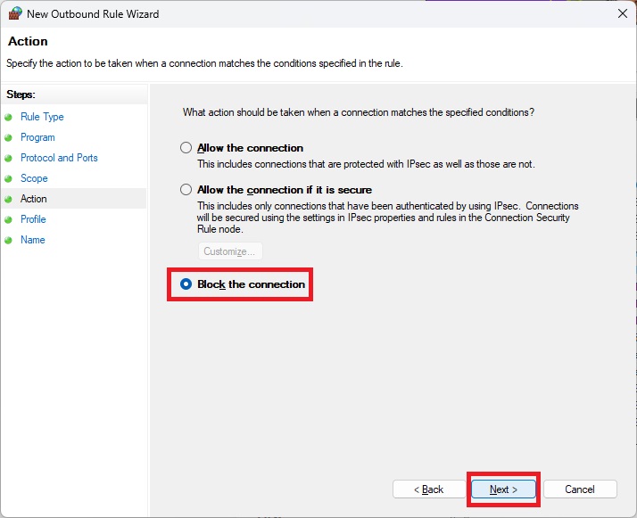Cancel the New Outbound Rule Wizard

[580, 489]
